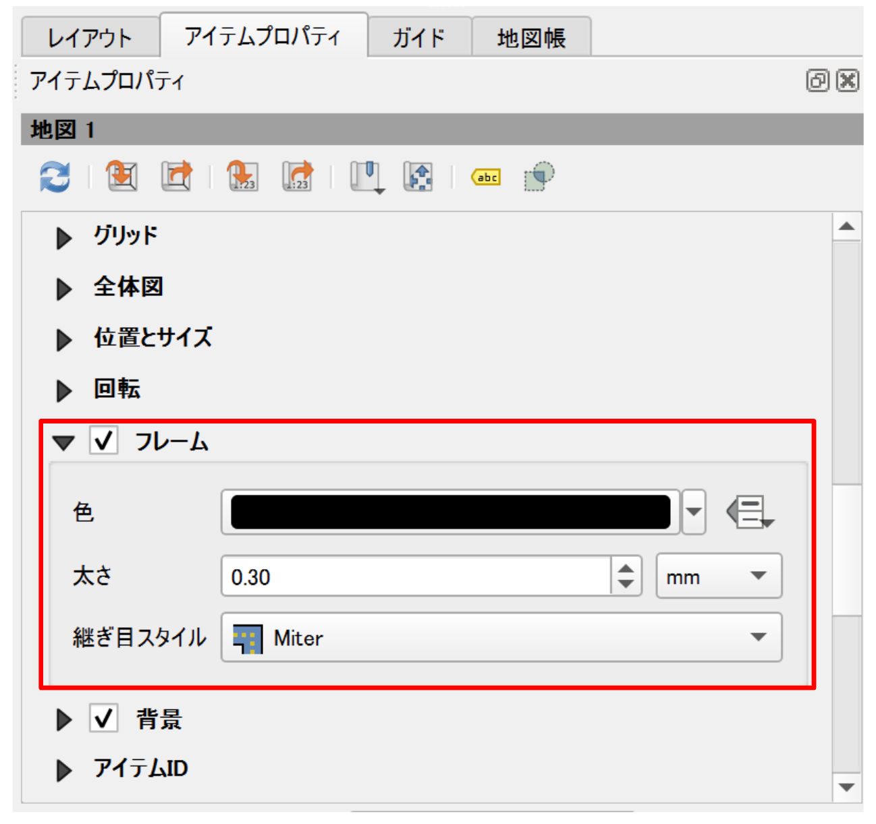Image resolution: width=876 pixels, height=824 pixels.
Task: Open the 地図帳 tab
Action: [531, 37]
